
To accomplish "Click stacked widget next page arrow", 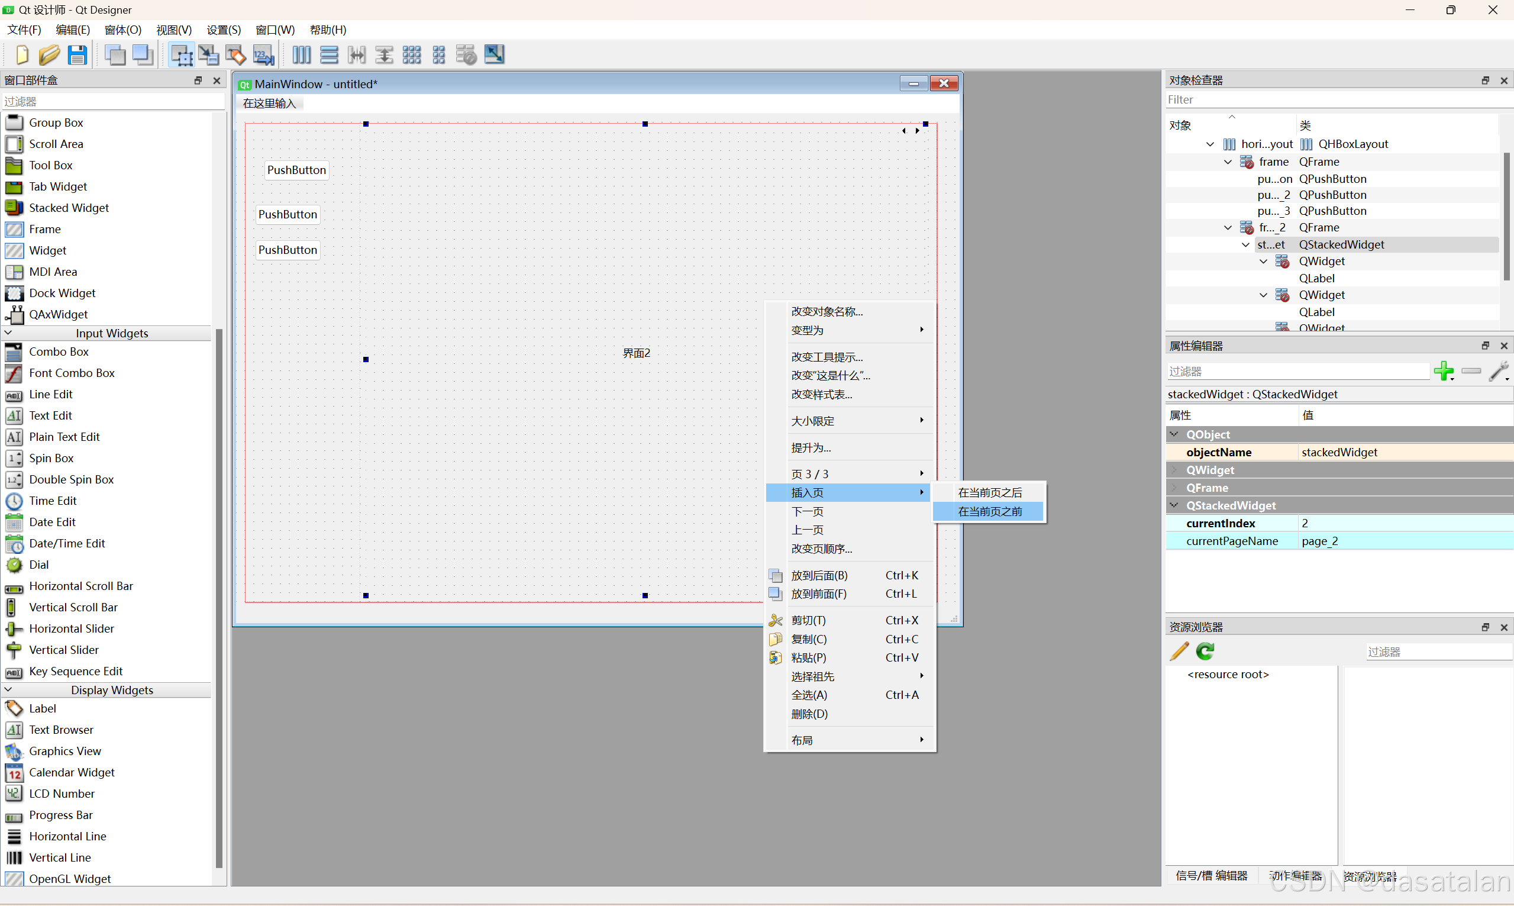I will pyautogui.click(x=917, y=131).
